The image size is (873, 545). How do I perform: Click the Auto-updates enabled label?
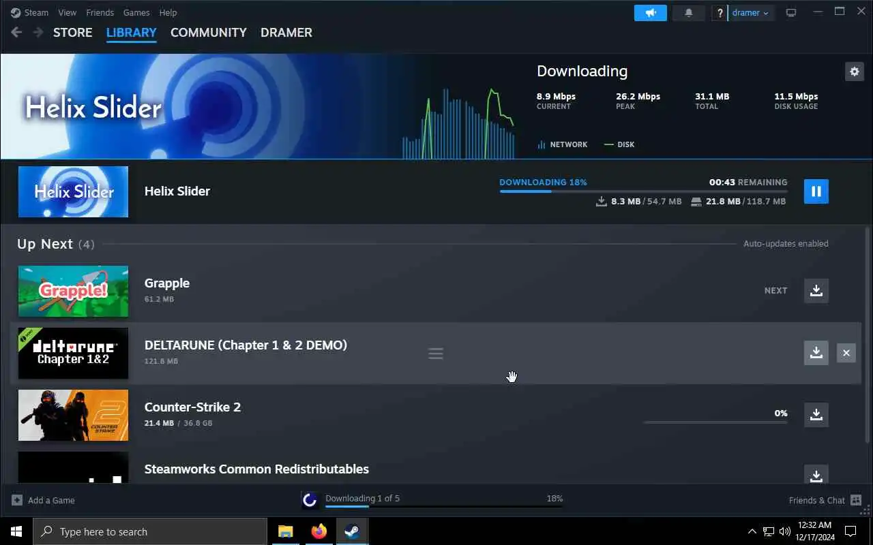[x=786, y=243]
